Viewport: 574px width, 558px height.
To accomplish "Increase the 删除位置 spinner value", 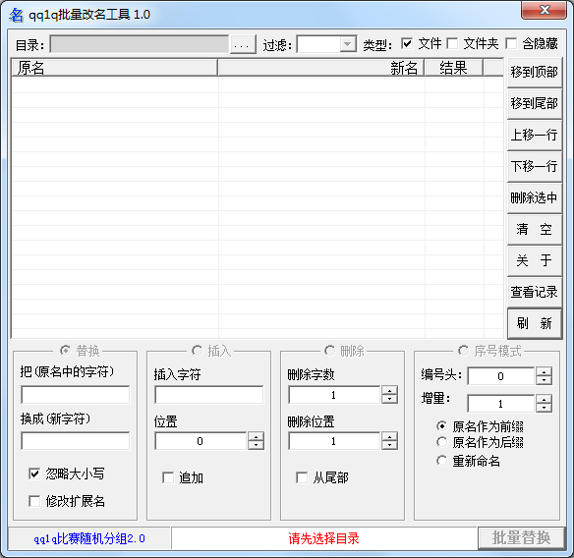I will 389,437.
